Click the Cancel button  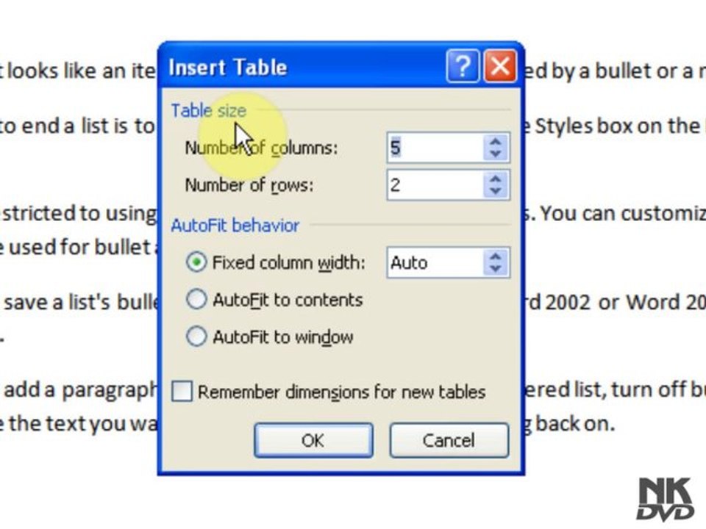tap(449, 440)
